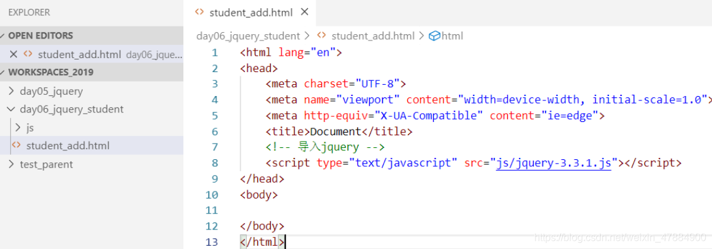Click the Document title text
Image resolution: width=712 pixels, height=249 pixels.
[x=335, y=131]
